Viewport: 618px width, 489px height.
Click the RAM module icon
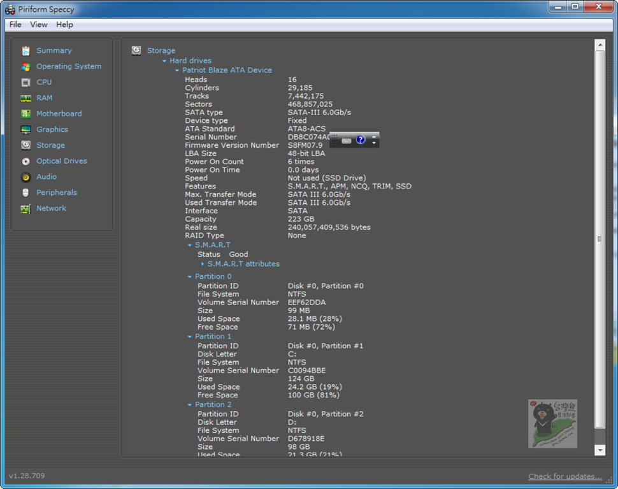25,98
